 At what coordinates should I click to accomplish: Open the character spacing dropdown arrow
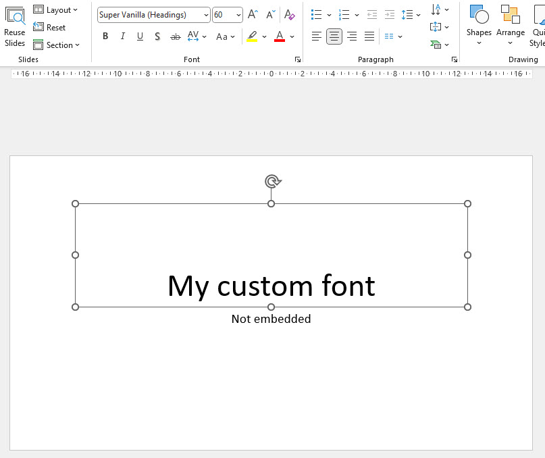(x=205, y=36)
